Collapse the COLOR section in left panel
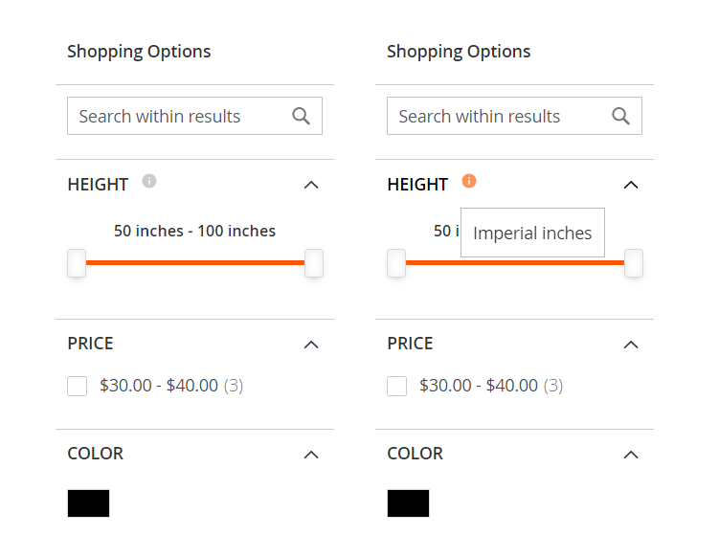Screen dimensions: 719x557 pos(310,455)
